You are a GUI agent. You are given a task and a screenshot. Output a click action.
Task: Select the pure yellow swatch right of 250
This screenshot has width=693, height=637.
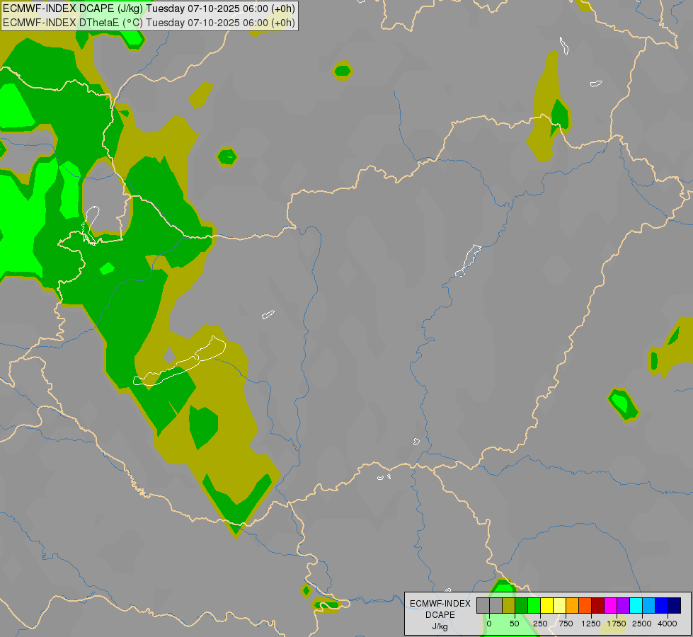pyautogui.click(x=546, y=606)
